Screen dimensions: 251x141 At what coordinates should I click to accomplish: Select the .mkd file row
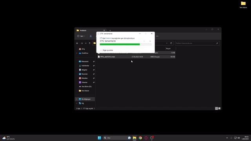point(136,57)
